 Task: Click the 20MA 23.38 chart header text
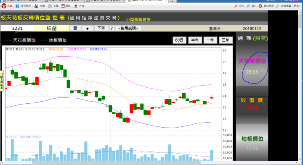[56, 50]
